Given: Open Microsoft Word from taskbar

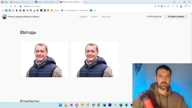Looking at the screenshot, I should click(x=104, y=105).
